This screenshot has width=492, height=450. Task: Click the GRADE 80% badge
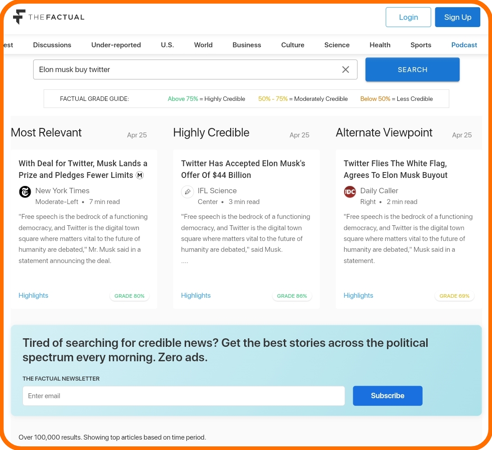pyautogui.click(x=129, y=296)
